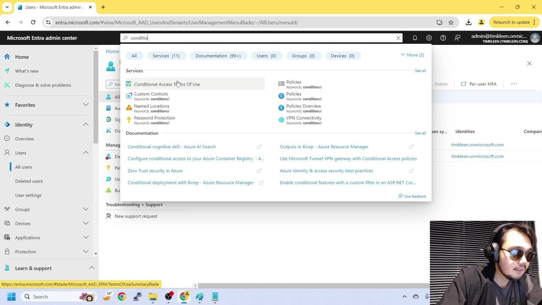Filter results by All
Viewport: 542px width, 305px height.
pos(134,56)
